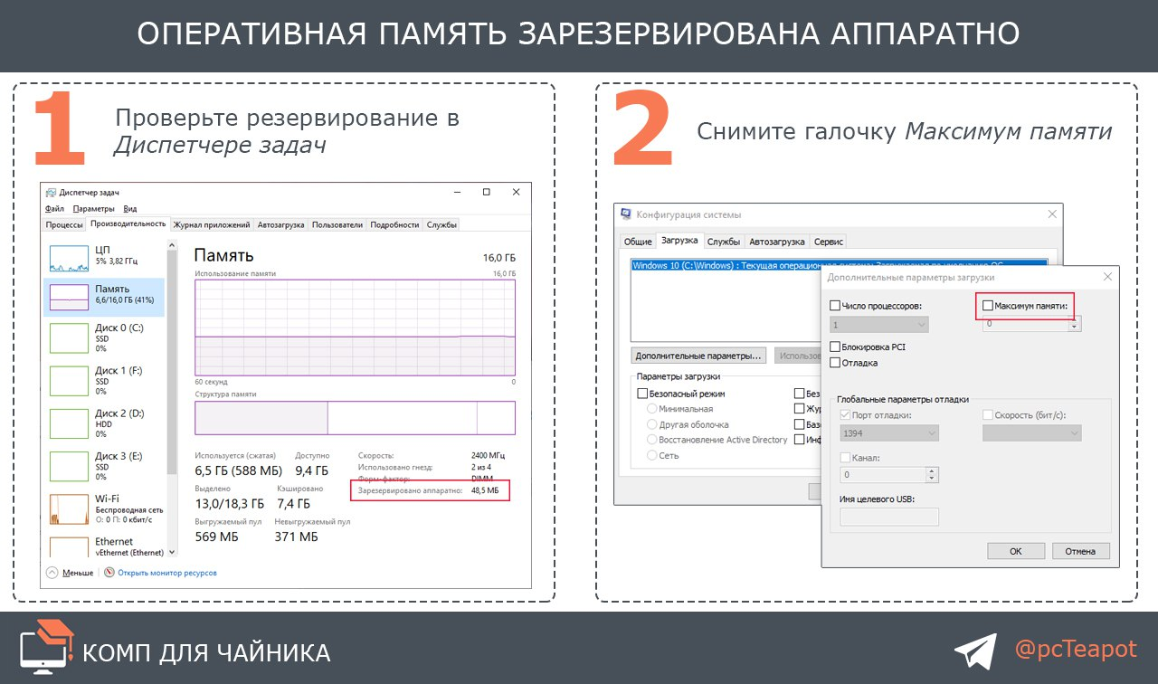Open the 1394 debug port dropdown
1158x684 pixels.
(x=889, y=433)
